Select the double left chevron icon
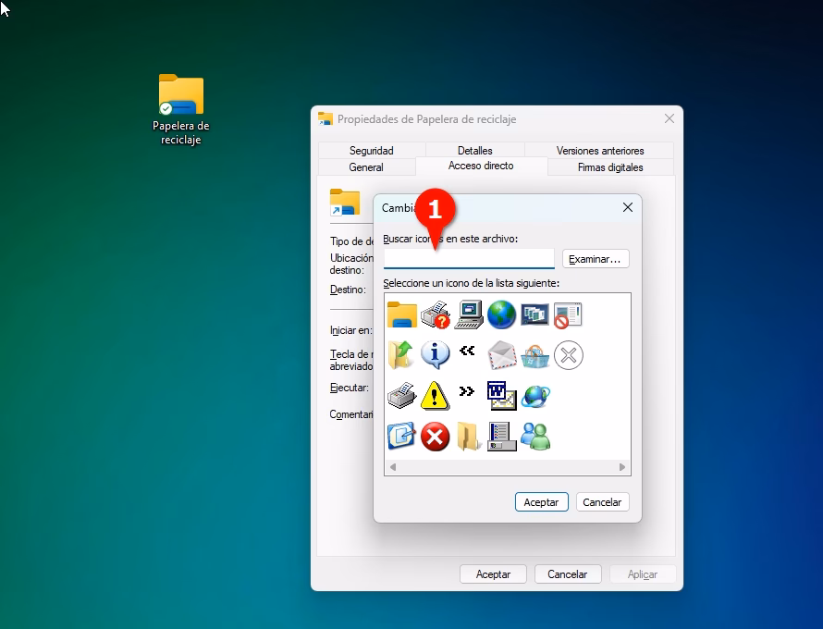Image resolution: width=823 pixels, height=629 pixels. click(467, 351)
